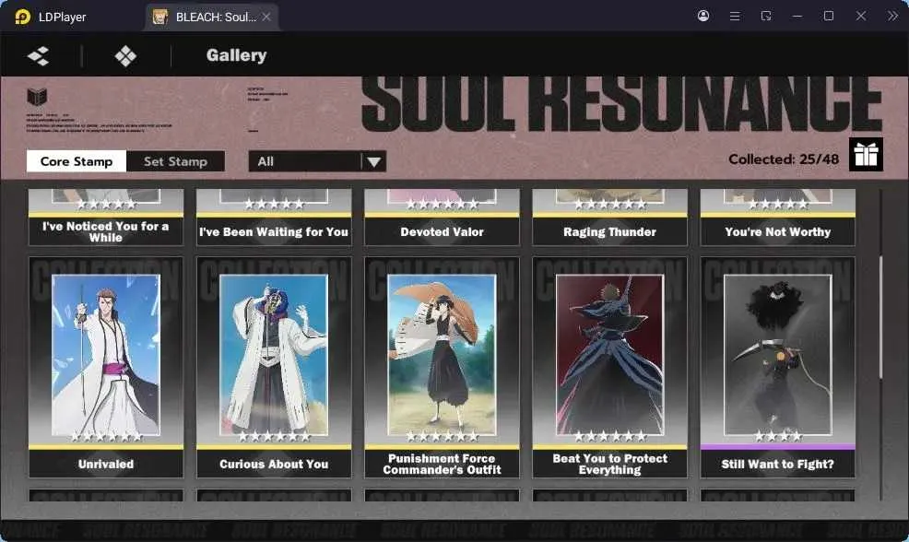Viewport: 909px width, 542px height.
Task: Open the All filter dropdown
Action: click(x=317, y=161)
